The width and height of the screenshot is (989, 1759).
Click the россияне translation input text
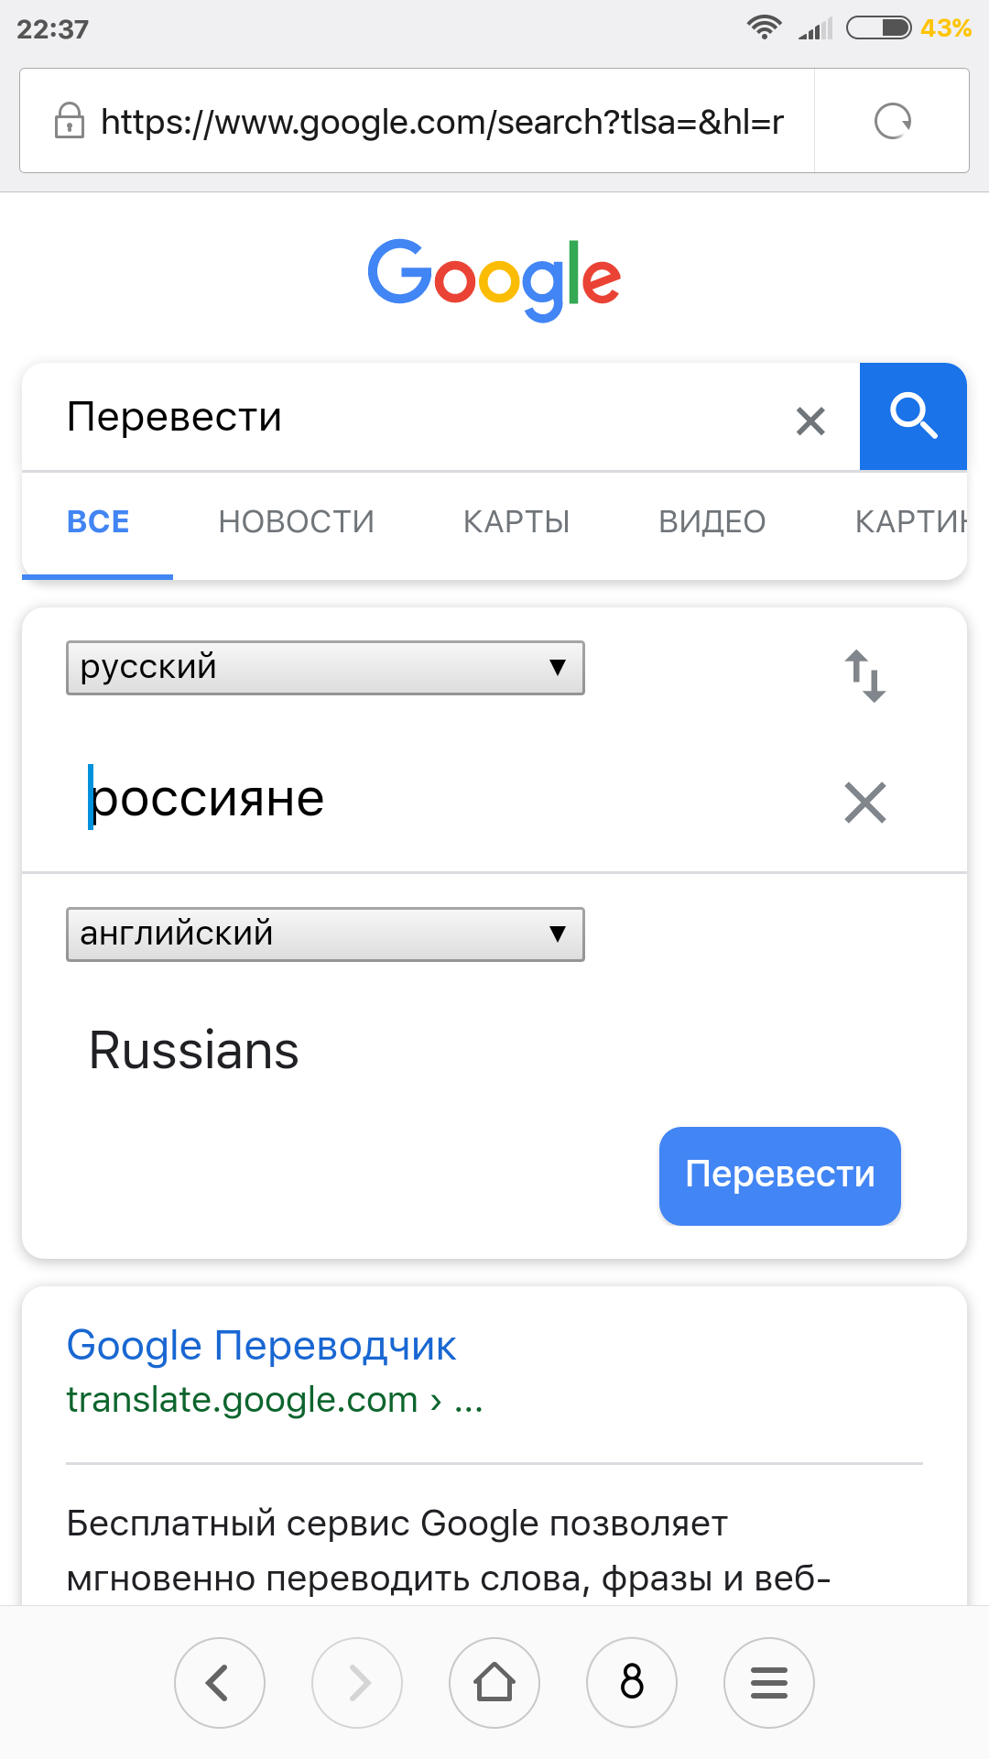pyautogui.click(x=207, y=799)
